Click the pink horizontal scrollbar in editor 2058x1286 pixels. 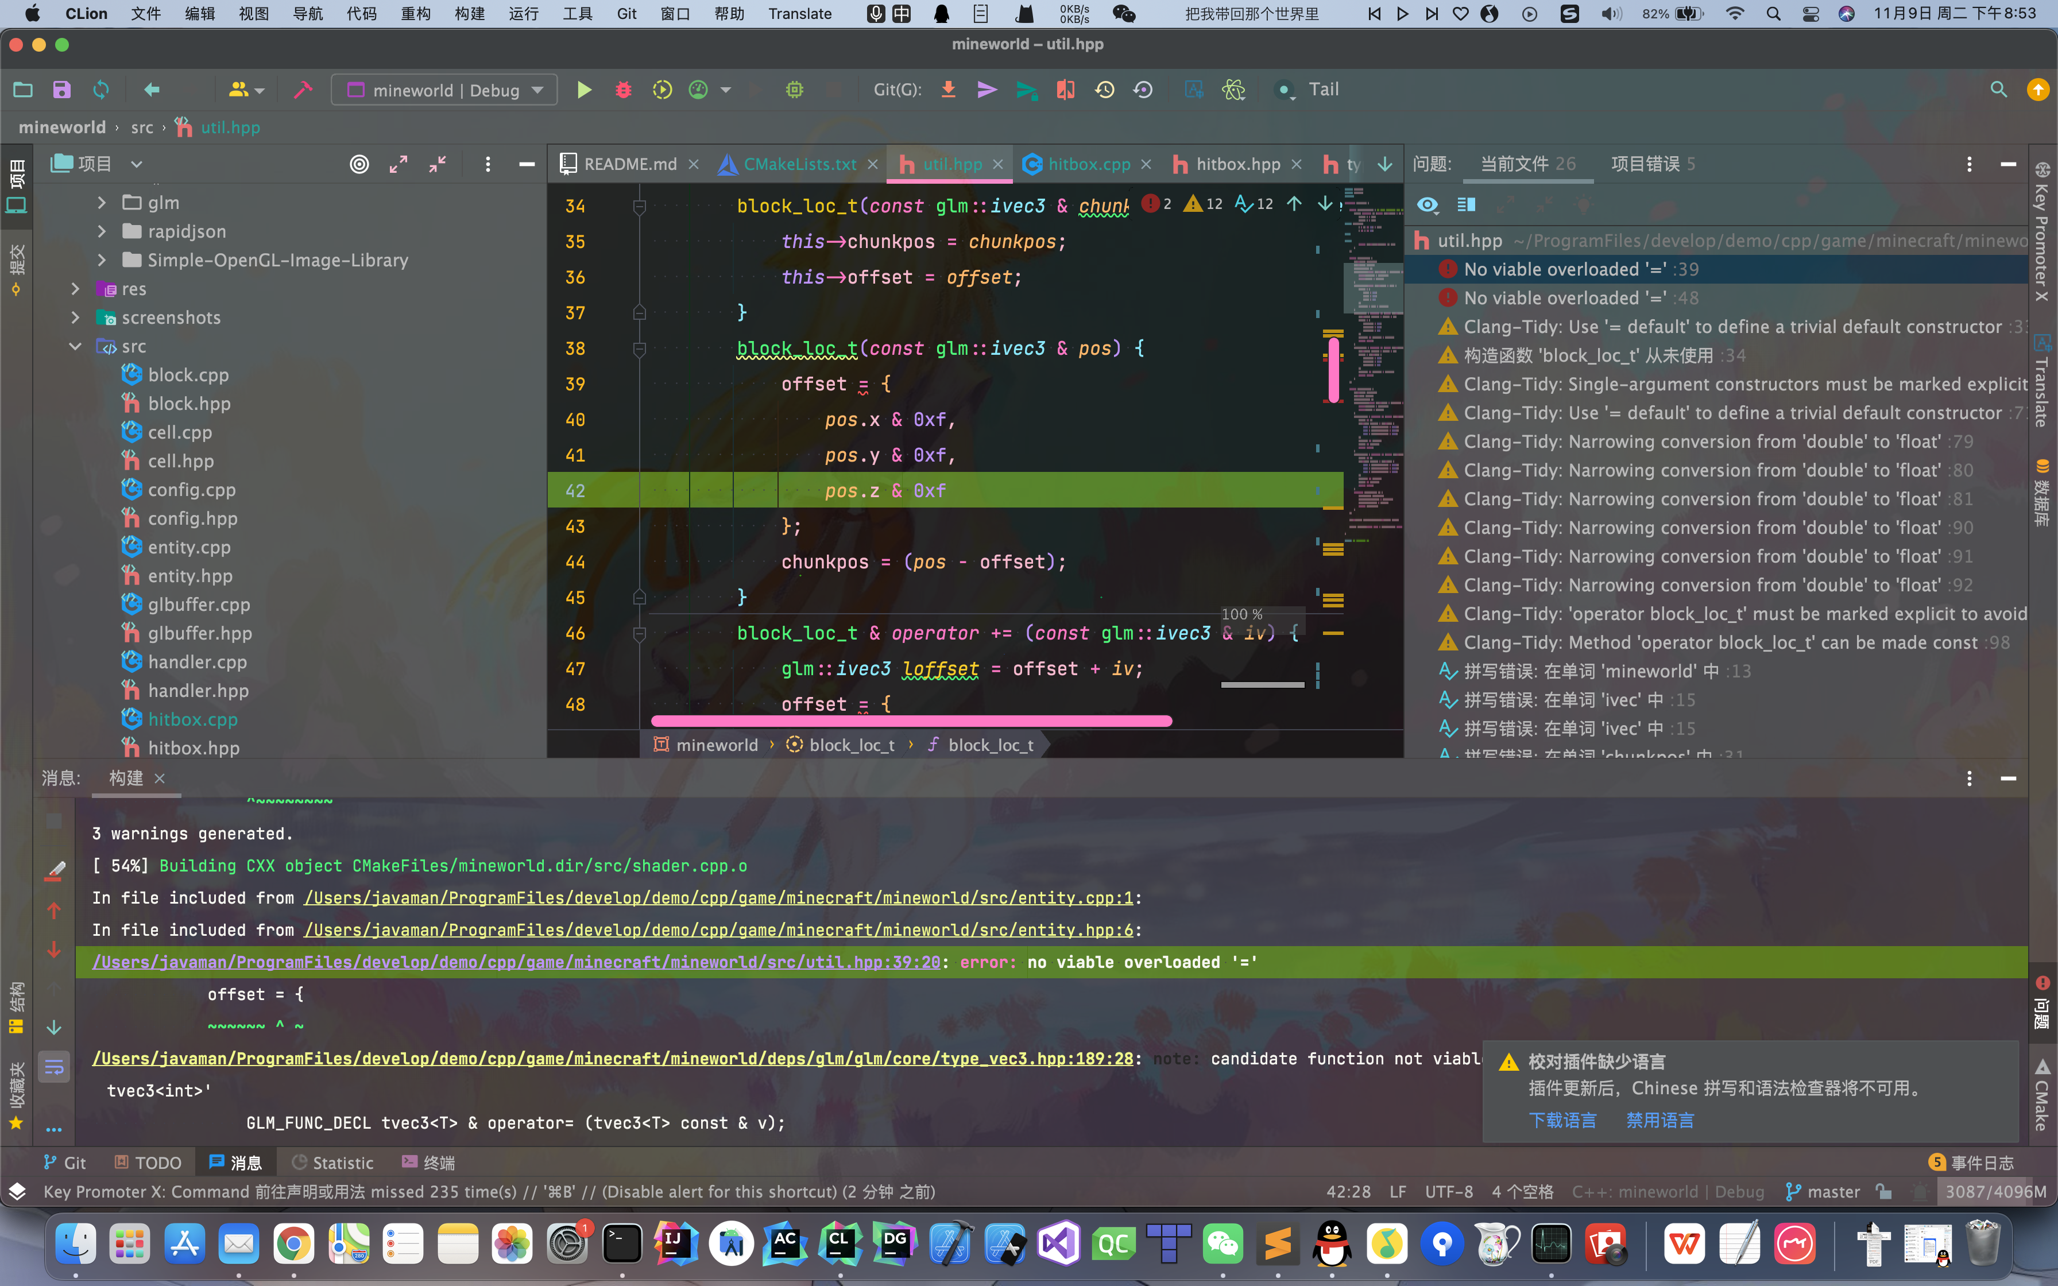911,721
